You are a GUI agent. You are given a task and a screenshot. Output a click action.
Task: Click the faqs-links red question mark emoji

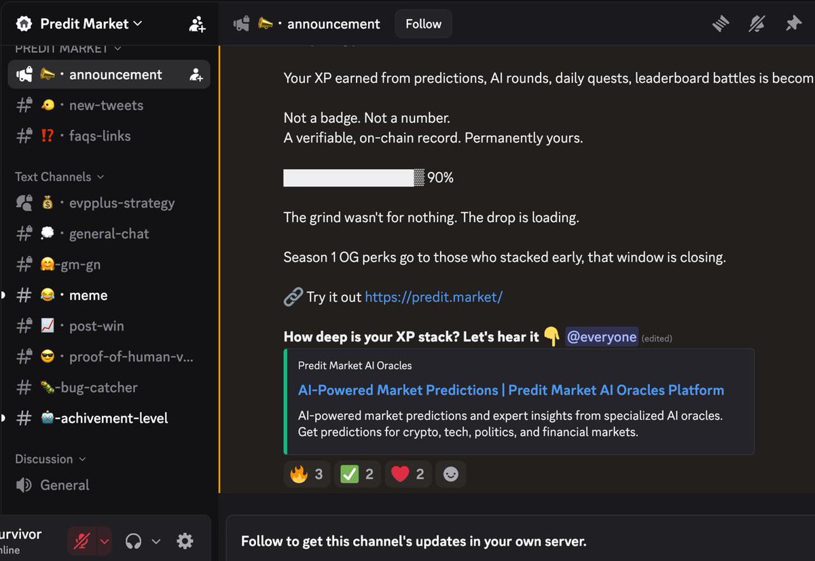coord(48,136)
